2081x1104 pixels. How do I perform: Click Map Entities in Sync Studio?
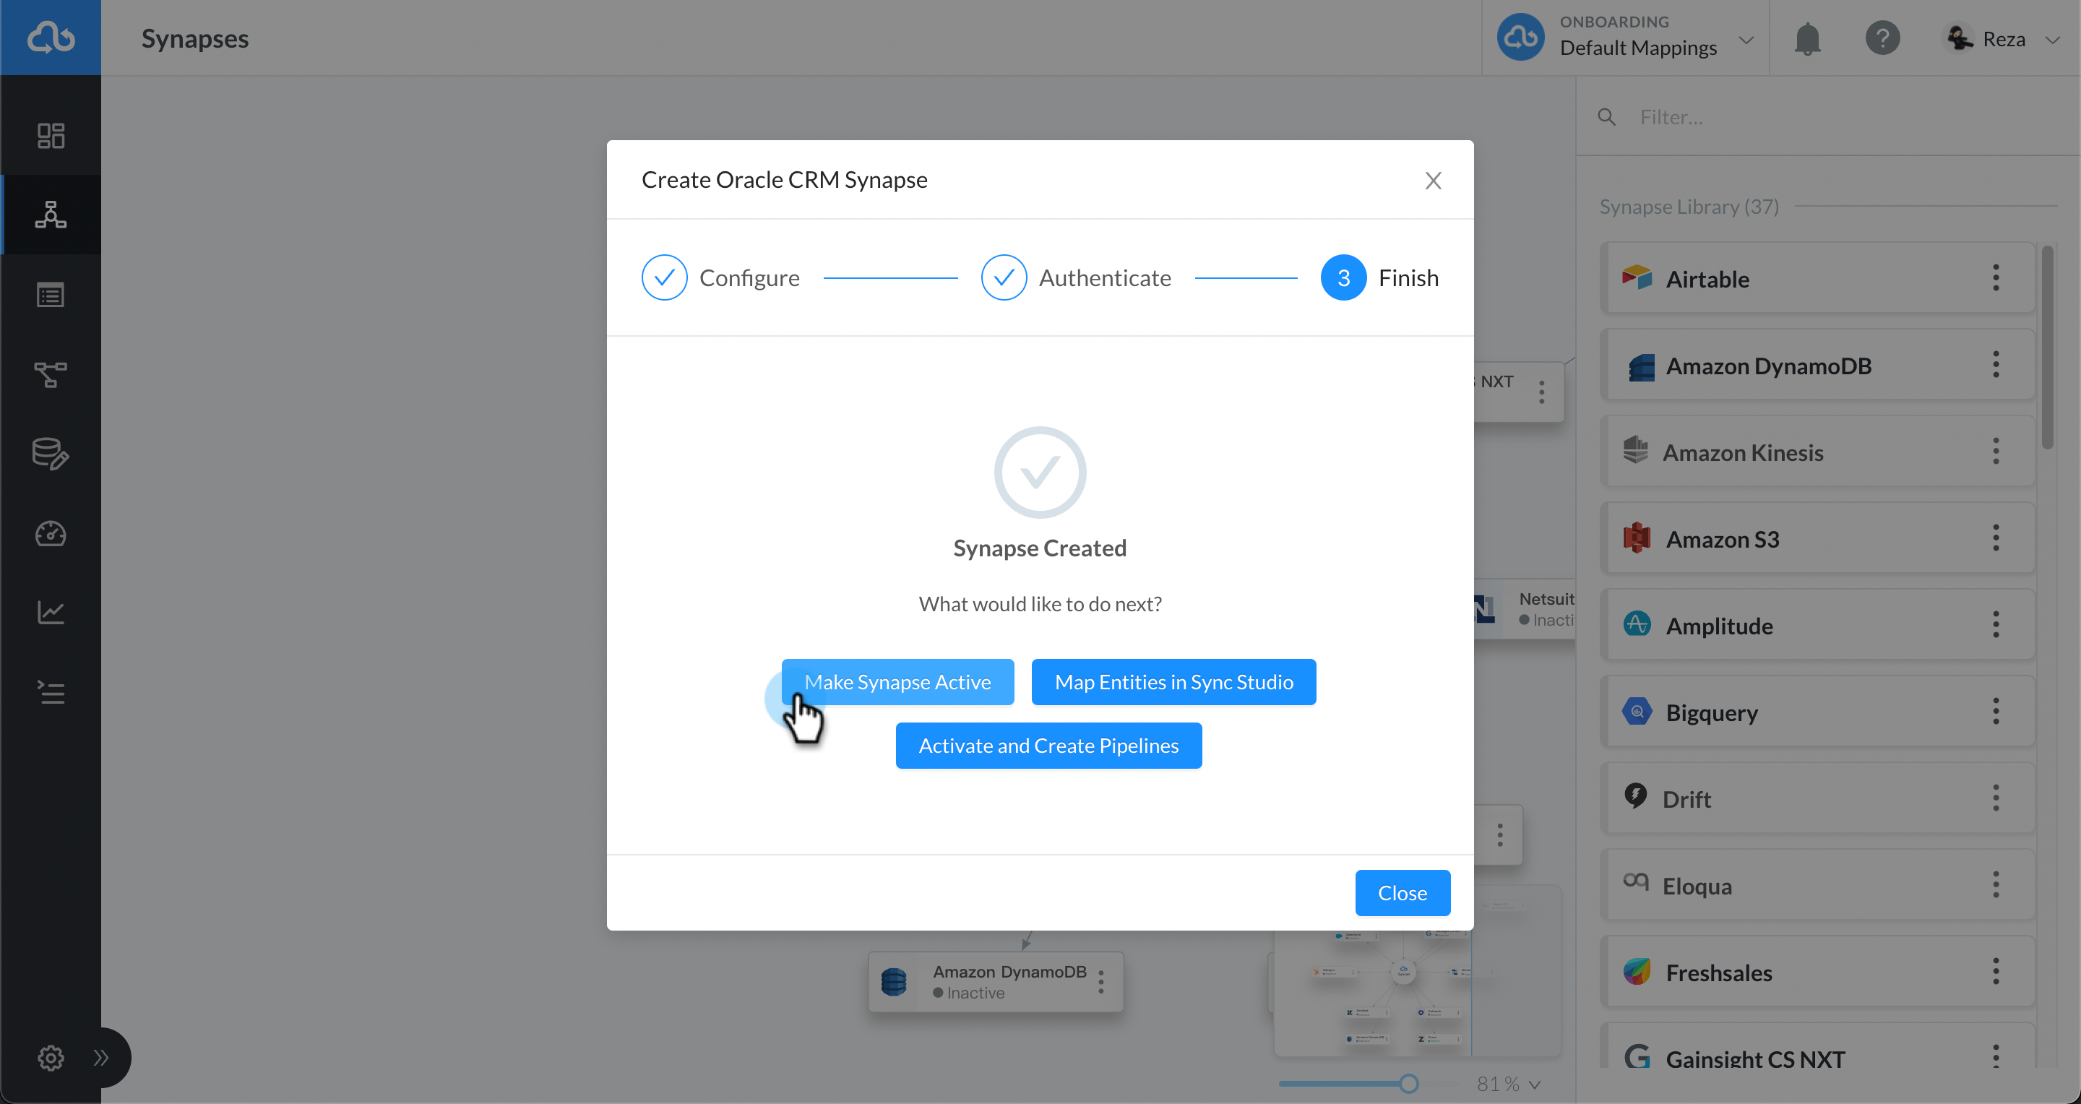(1173, 681)
